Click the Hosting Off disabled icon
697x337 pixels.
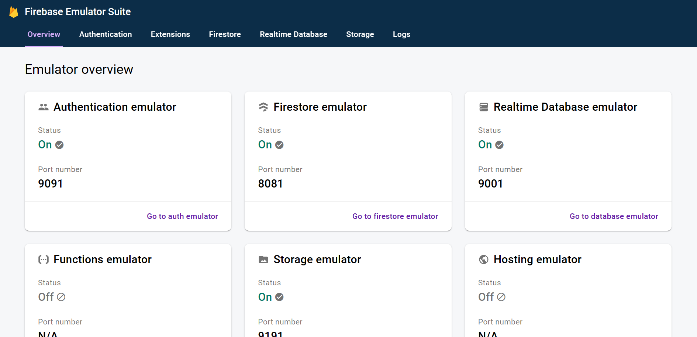501,297
